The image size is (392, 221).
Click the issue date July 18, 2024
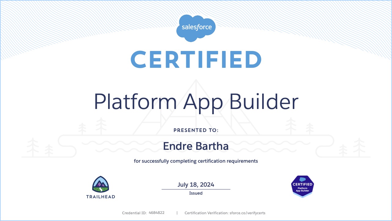tap(196, 184)
